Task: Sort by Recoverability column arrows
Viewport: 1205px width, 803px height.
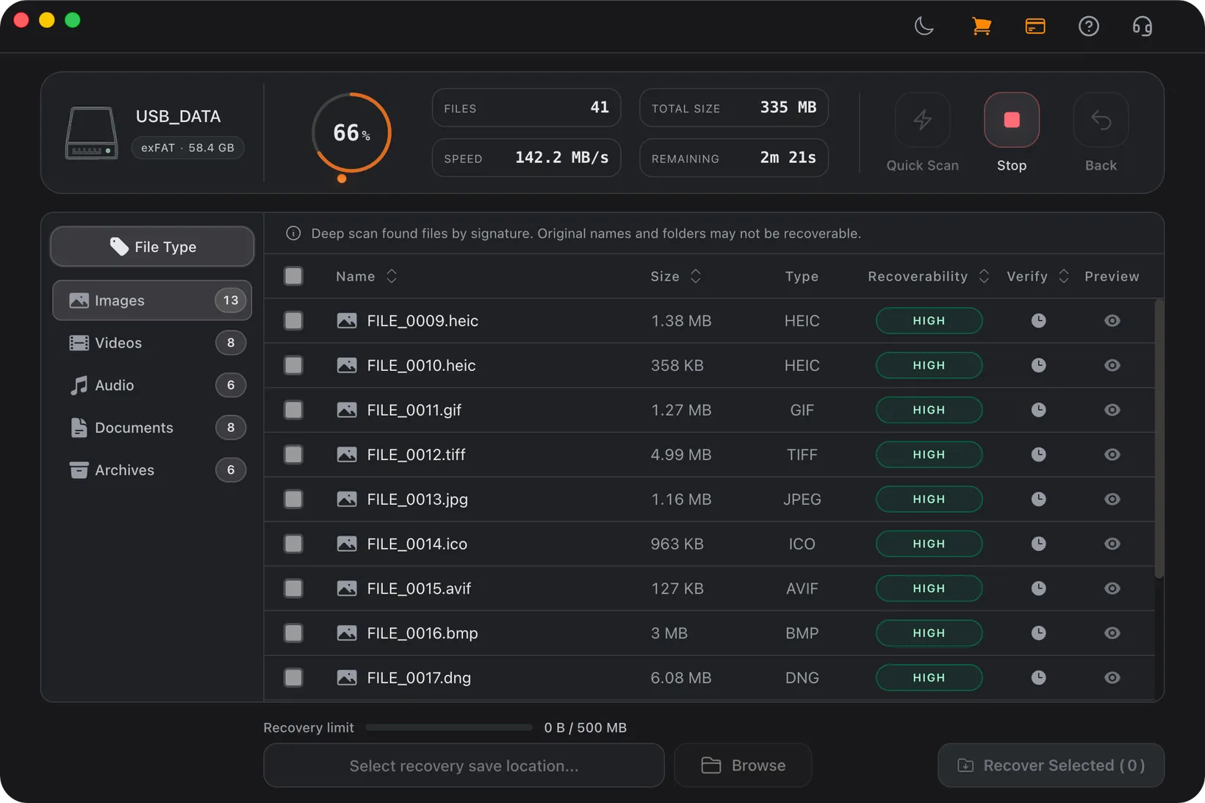Action: [x=984, y=276]
